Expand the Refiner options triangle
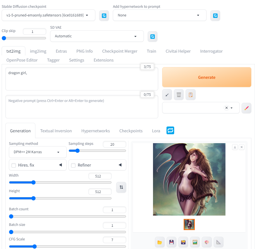The image size is (255, 249). click(120, 165)
